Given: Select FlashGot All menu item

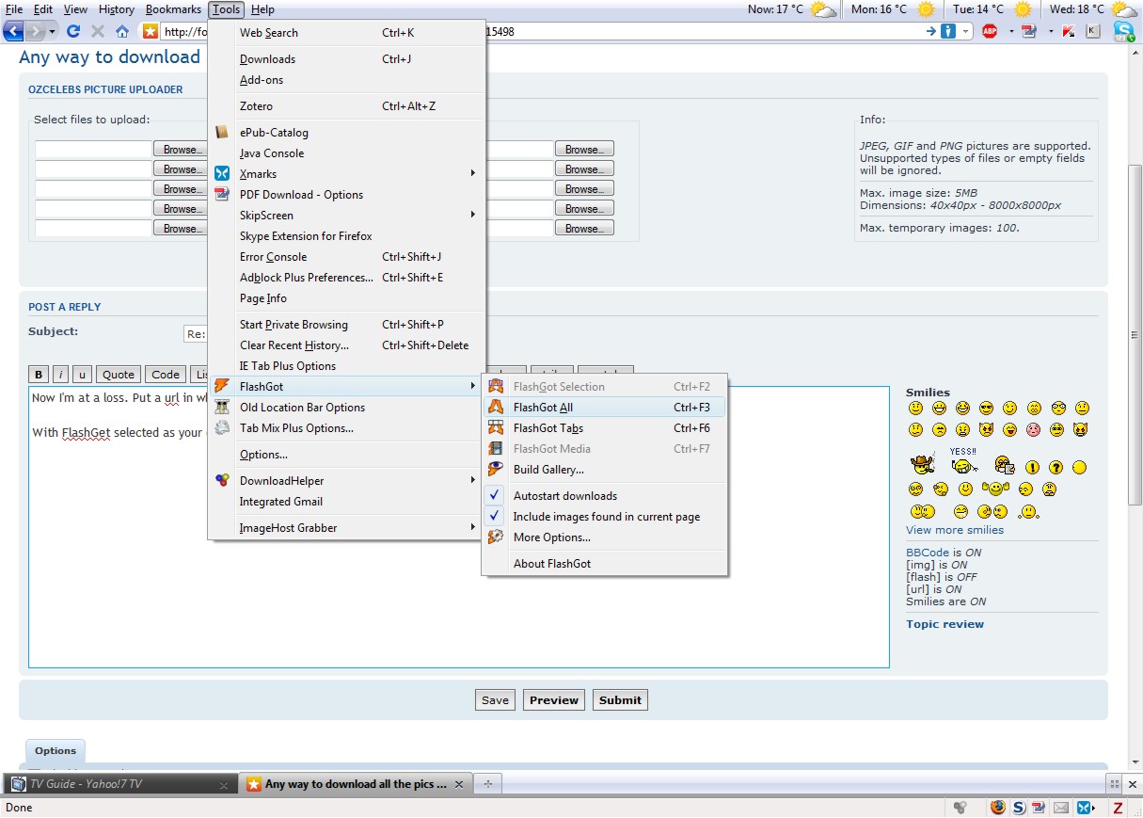Looking at the screenshot, I should pos(543,408).
